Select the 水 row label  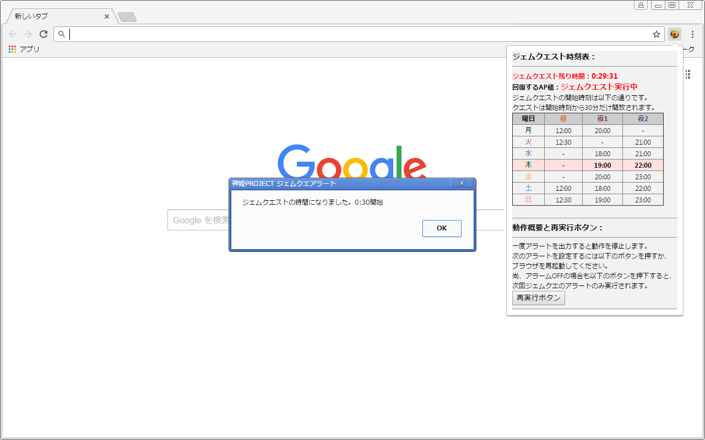[528, 153]
